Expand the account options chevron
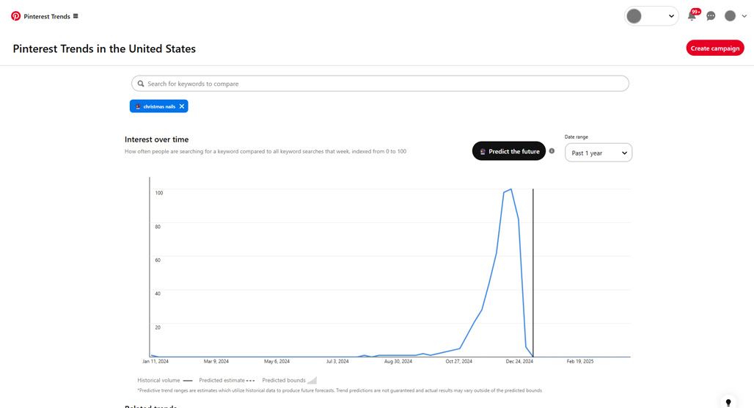 [744, 16]
